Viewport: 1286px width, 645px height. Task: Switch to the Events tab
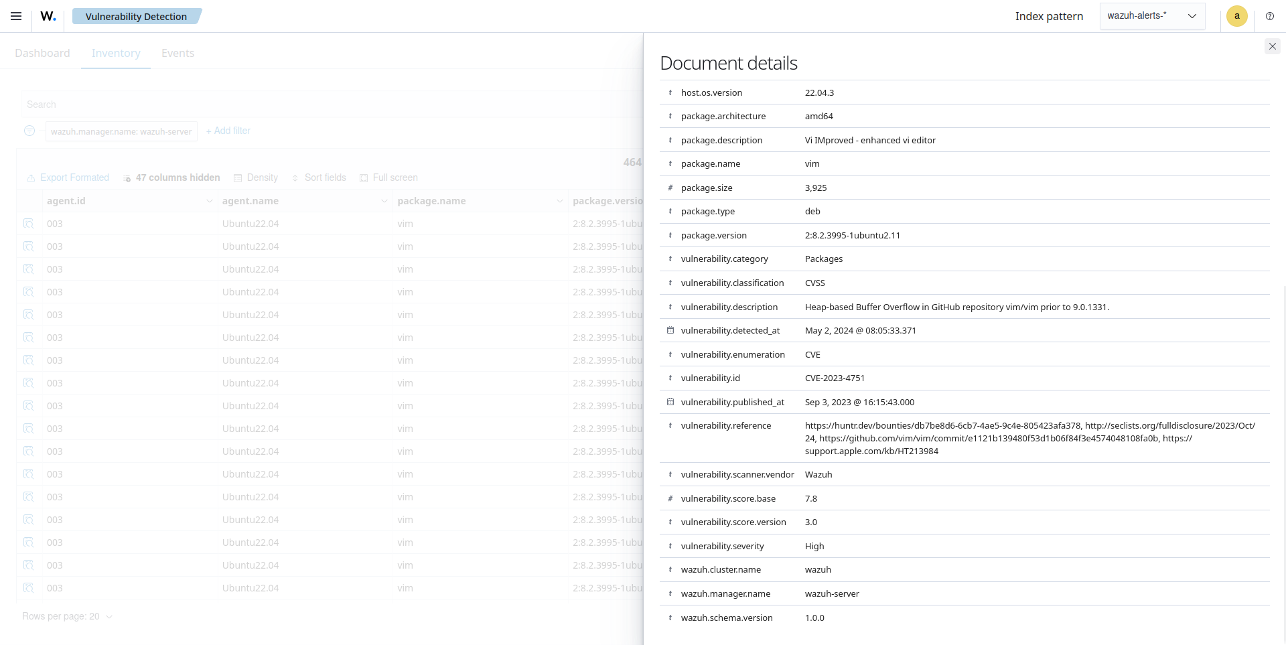tap(177, 53)
